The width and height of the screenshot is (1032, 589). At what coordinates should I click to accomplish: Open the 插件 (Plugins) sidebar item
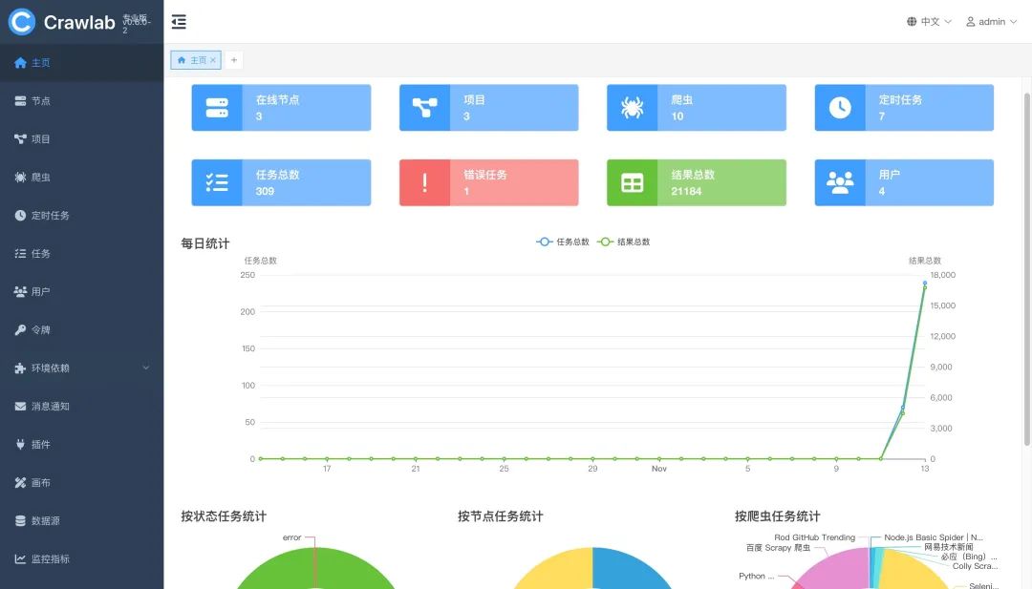(38, 444)
